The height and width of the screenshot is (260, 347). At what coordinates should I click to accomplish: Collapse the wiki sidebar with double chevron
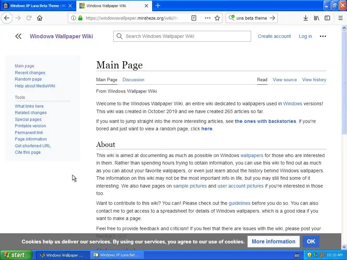[x=18, y=36]
